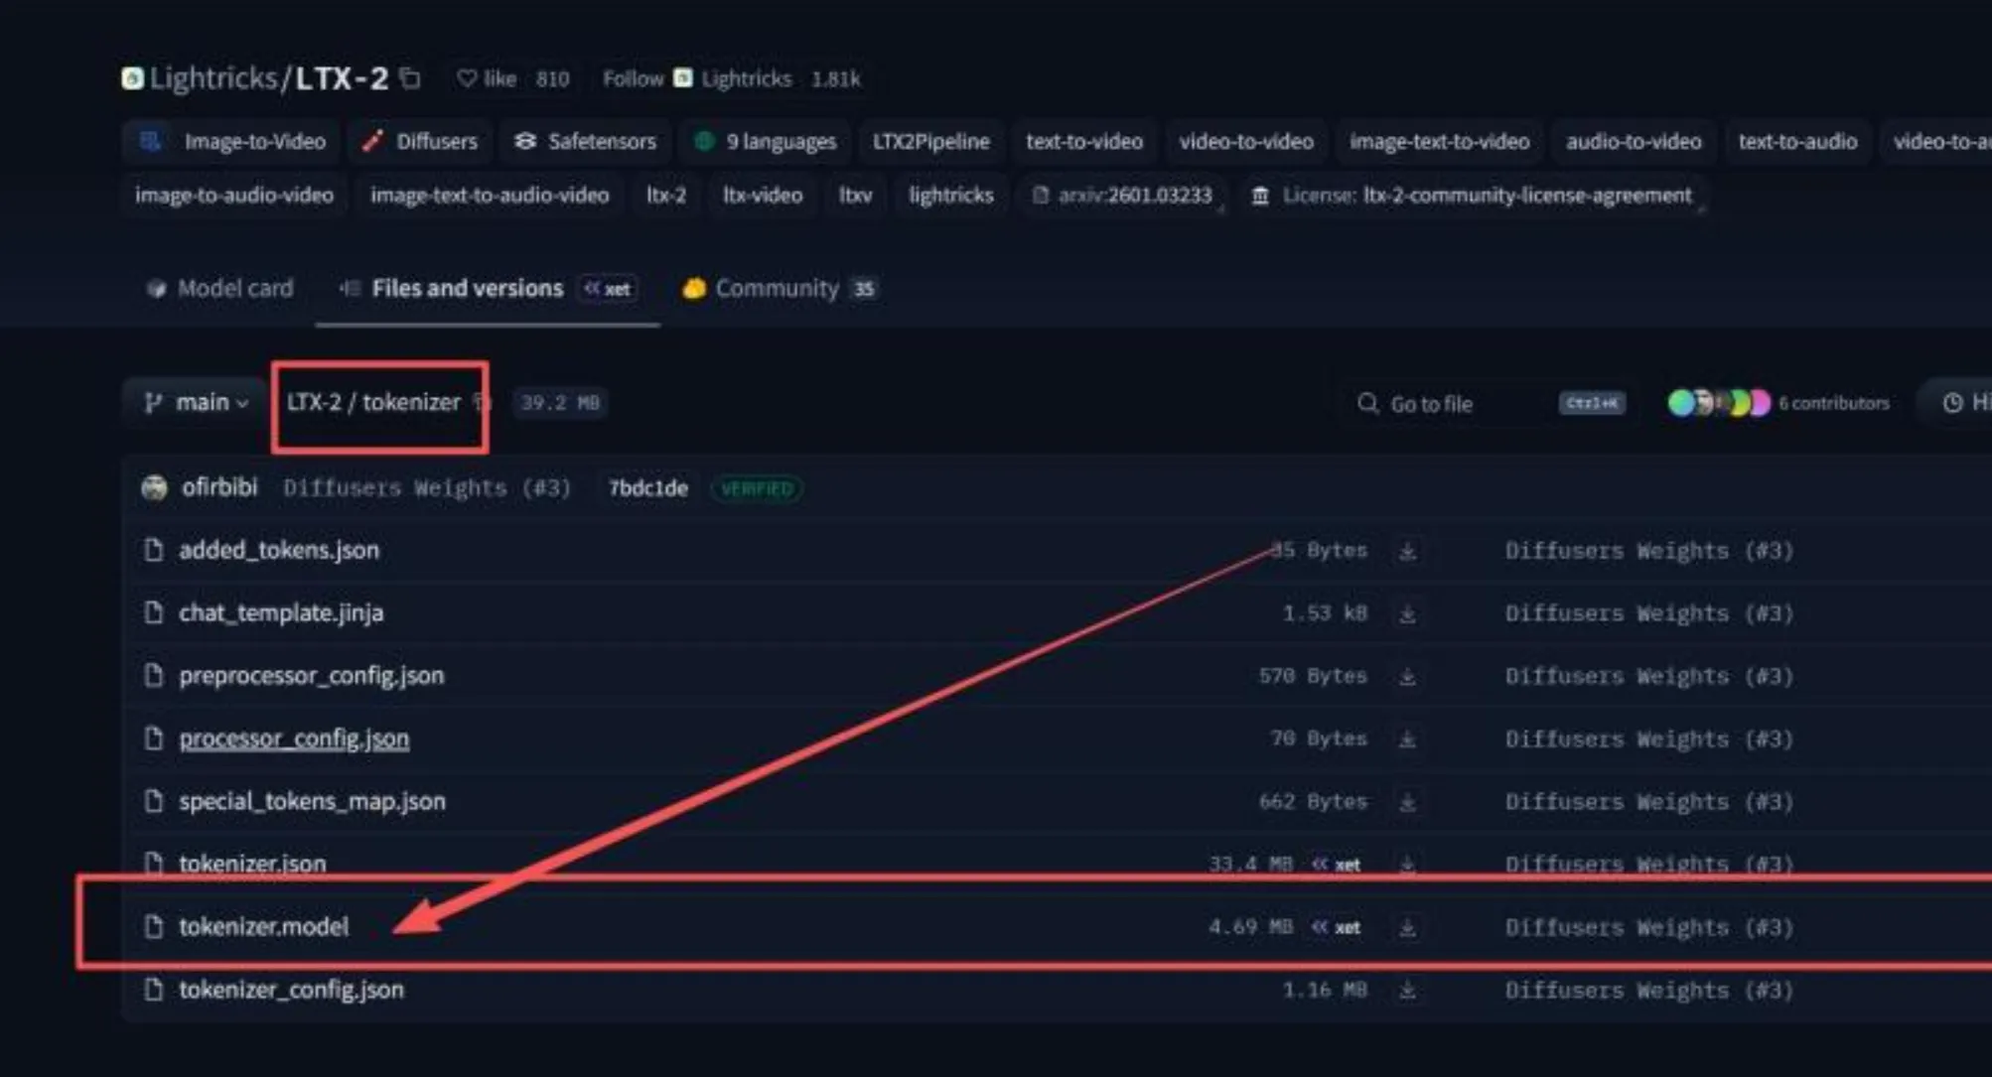Download chat_template.jinja
The width and height of the screenshot is (1992, 1077).
[1407, 613]
